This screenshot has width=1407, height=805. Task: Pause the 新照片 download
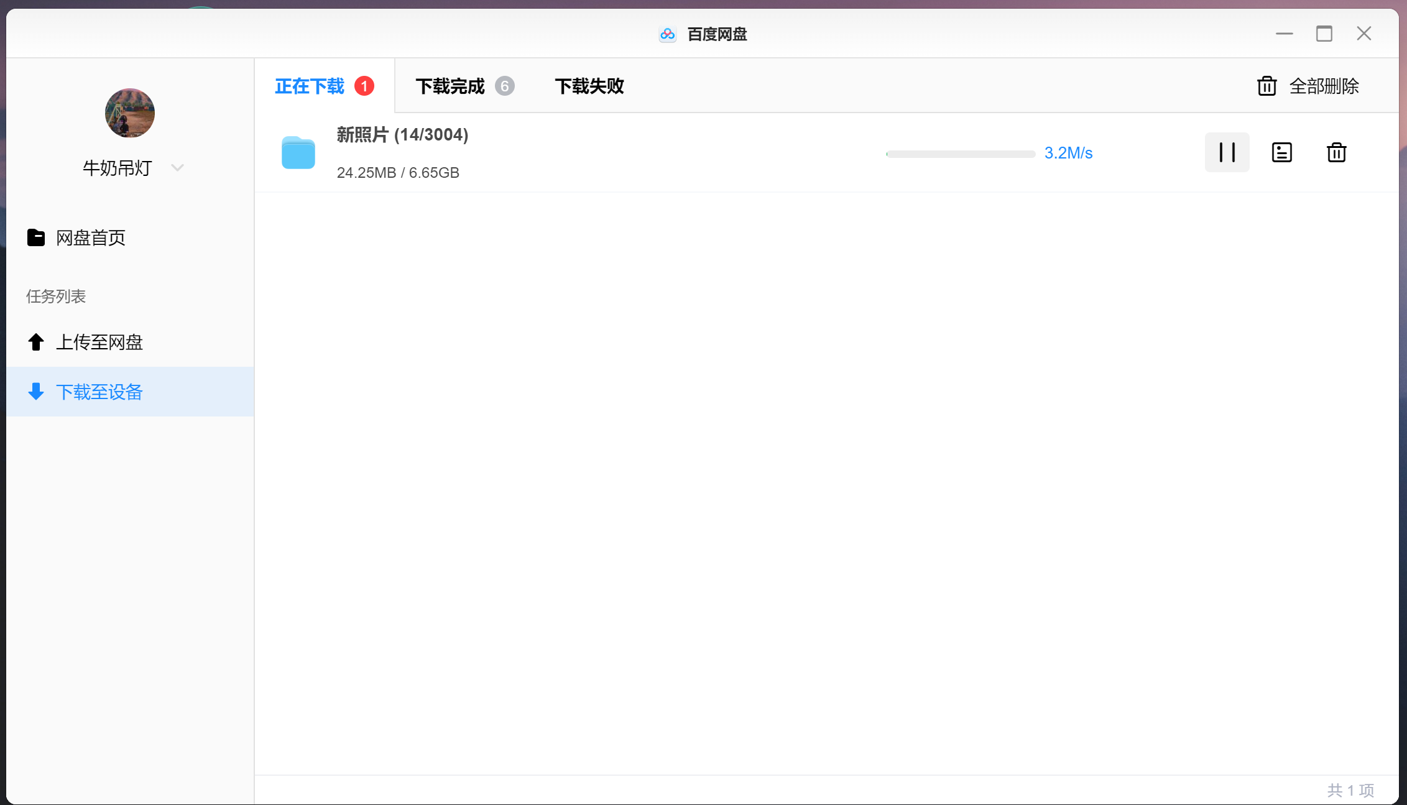point(1227,152)
